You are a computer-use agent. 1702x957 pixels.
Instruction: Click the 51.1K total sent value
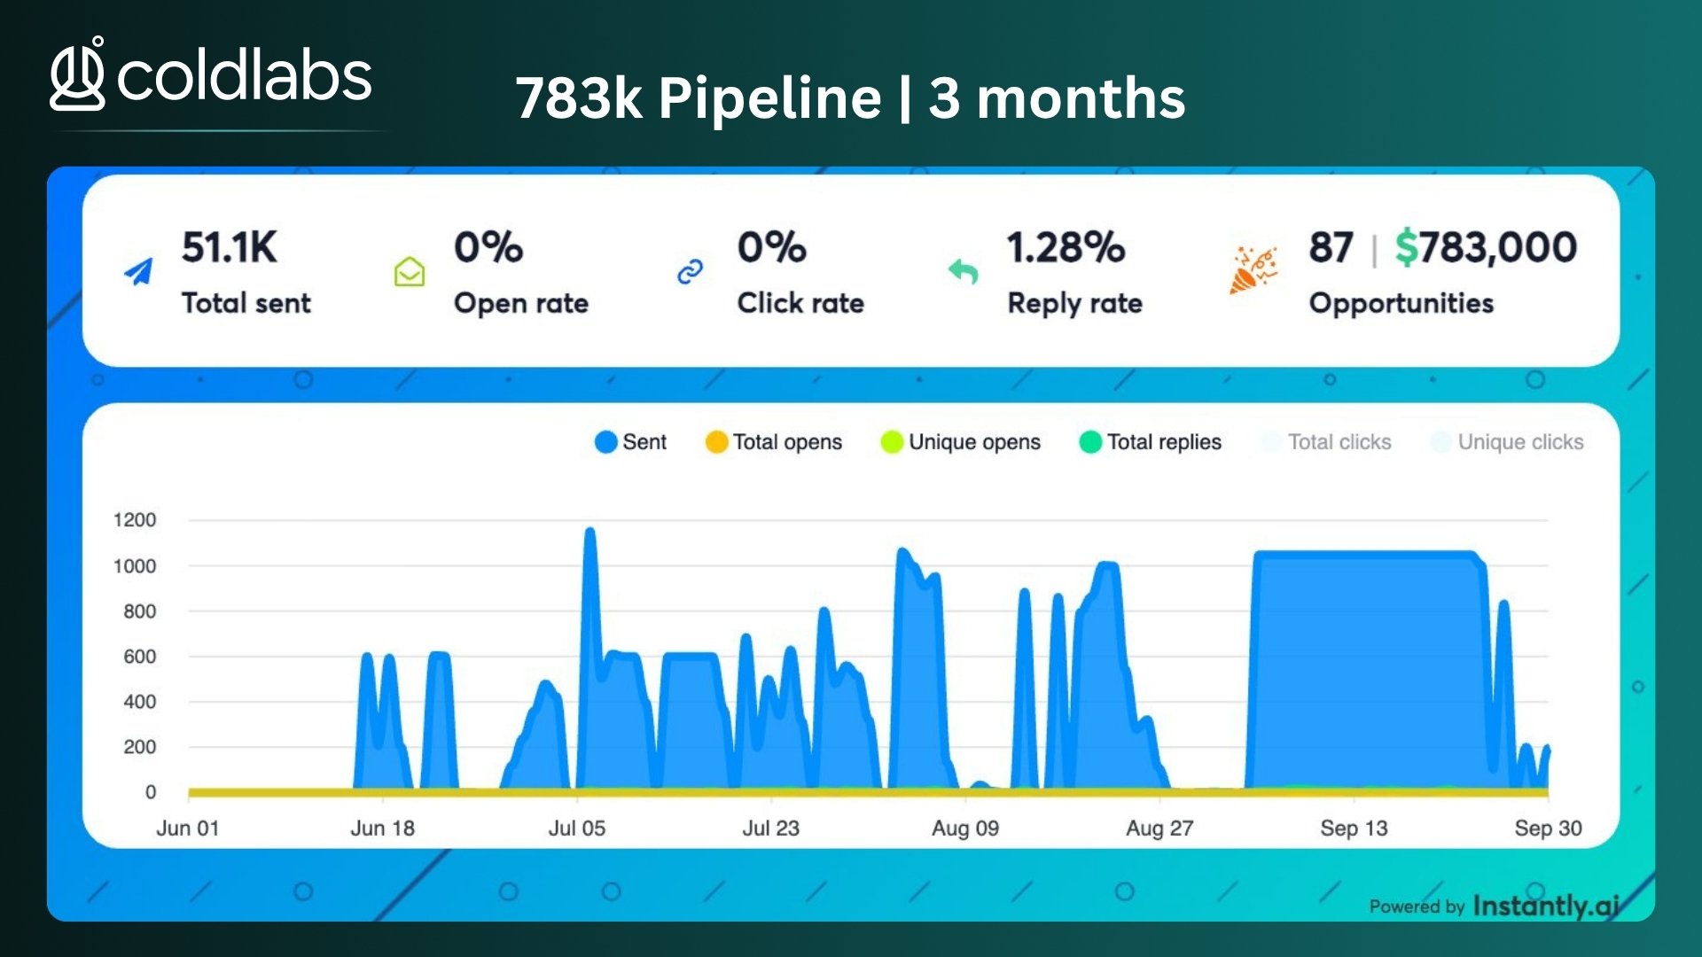click(x=230, y=247)
